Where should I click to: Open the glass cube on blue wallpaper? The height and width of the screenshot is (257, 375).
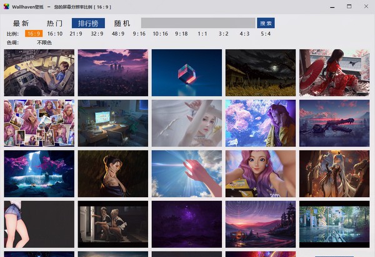[x=187, y=73]
